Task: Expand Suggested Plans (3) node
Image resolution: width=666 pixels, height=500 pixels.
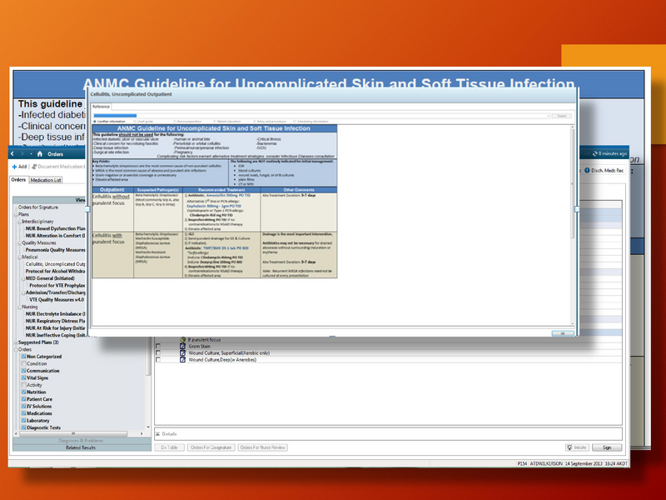Action: click(x=16, y=342)
